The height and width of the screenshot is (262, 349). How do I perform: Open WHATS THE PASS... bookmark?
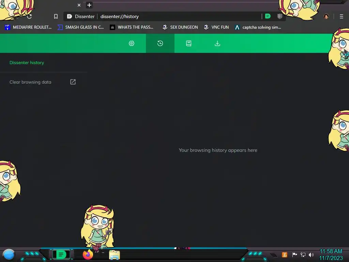pyautogui.click(x=132, y=27)
